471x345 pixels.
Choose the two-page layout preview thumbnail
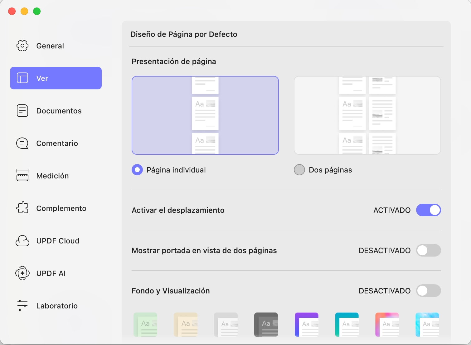[367, 115]
